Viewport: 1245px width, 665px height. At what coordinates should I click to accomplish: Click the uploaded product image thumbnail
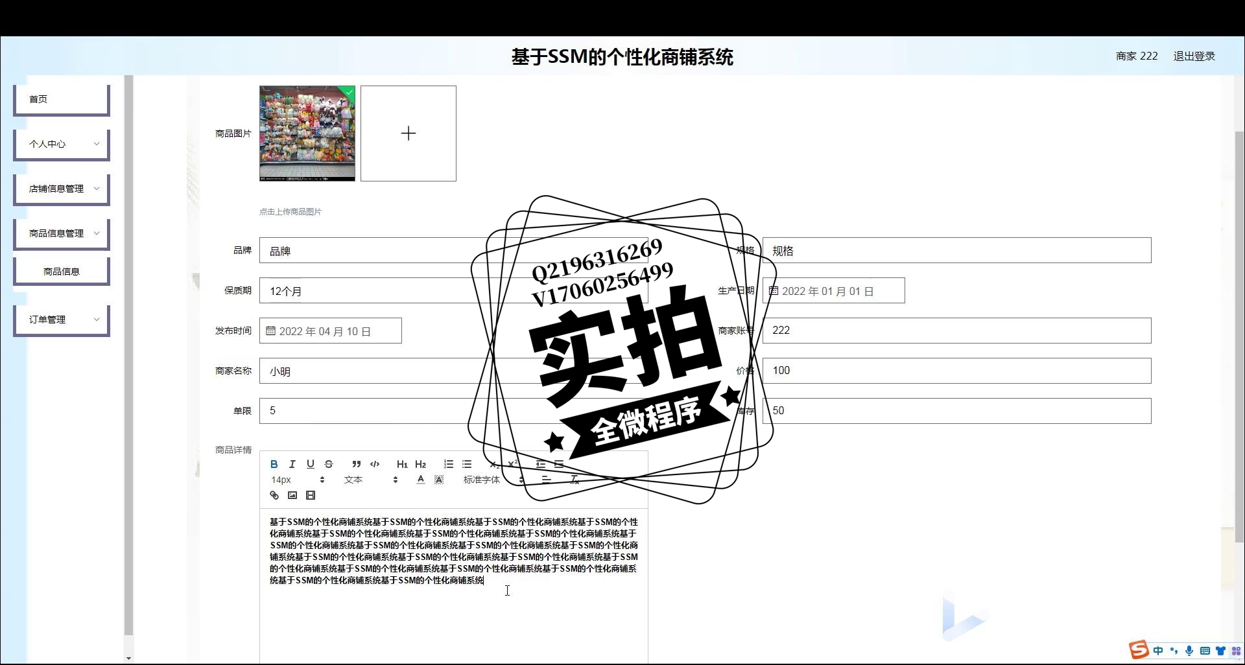307,134
